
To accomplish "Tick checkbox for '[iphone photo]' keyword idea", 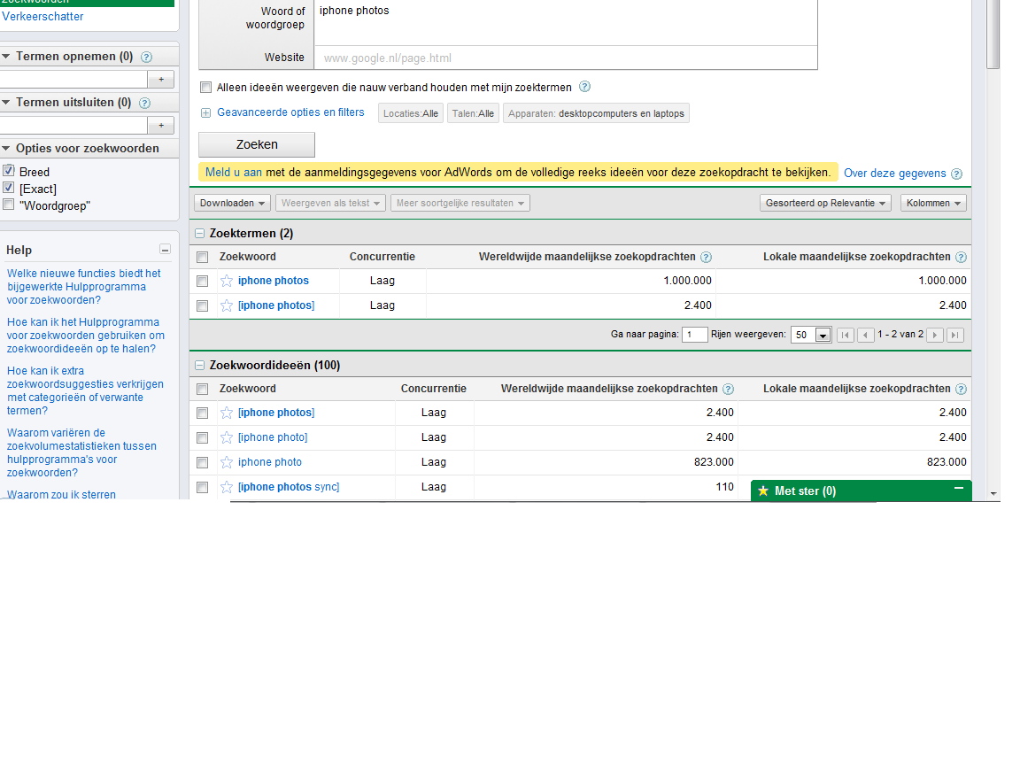I will tap(202, 437).
